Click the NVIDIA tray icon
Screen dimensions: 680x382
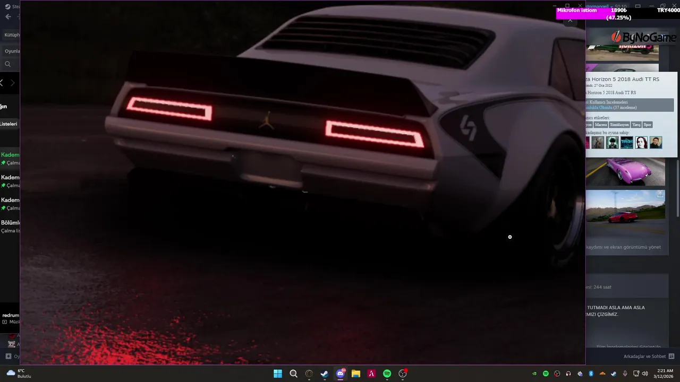(534, 374)
